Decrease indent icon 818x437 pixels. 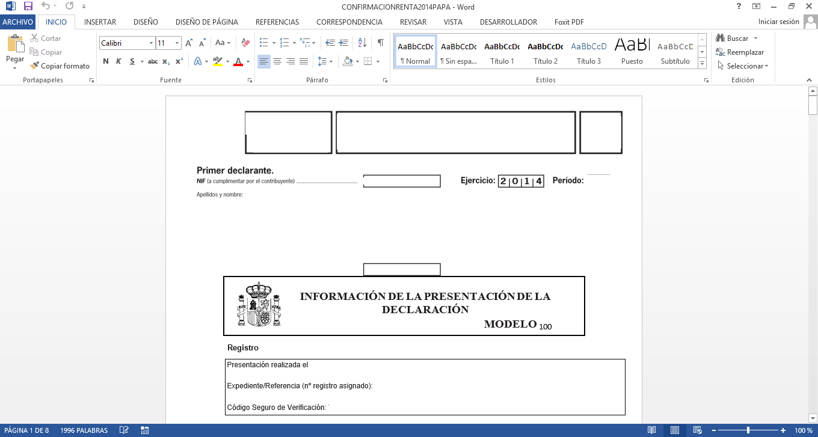coord(330,43)
